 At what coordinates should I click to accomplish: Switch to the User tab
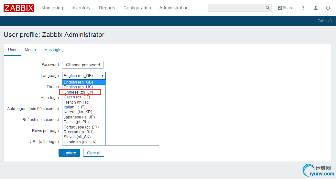click(x=12, y=50)
